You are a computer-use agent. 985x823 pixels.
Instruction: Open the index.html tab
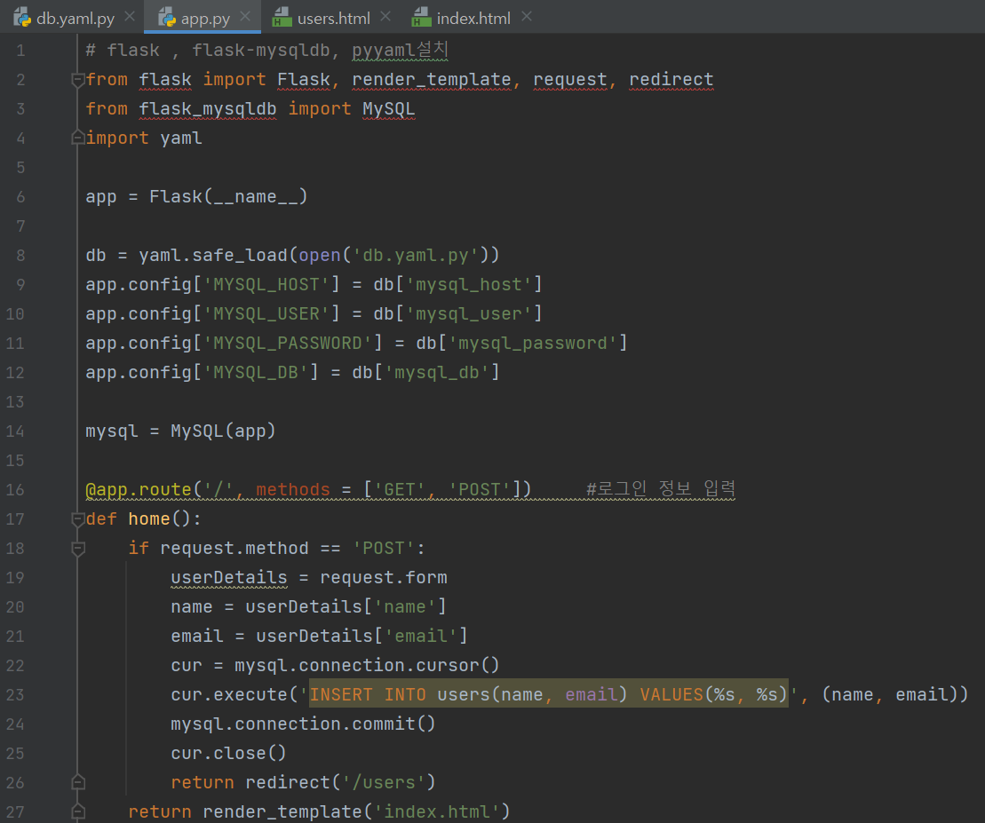tap(473, 19)
